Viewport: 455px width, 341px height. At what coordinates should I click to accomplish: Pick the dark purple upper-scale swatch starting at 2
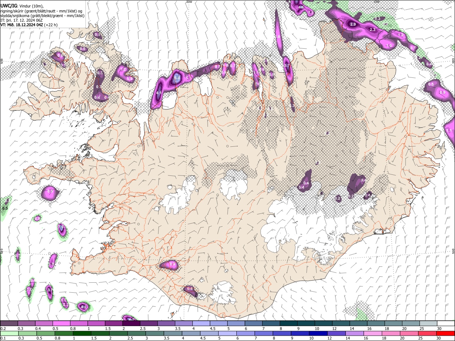point(131,324)
